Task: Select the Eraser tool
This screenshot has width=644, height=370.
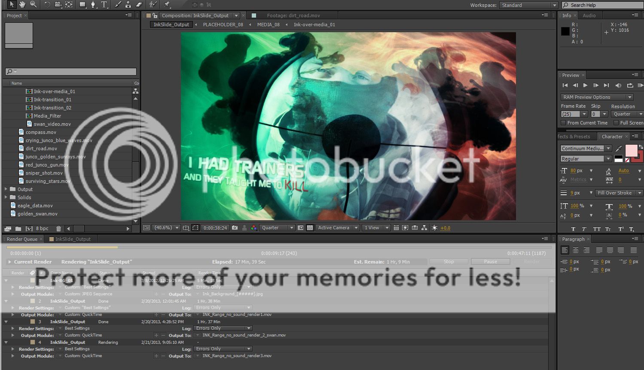Action: pos(139,5)
